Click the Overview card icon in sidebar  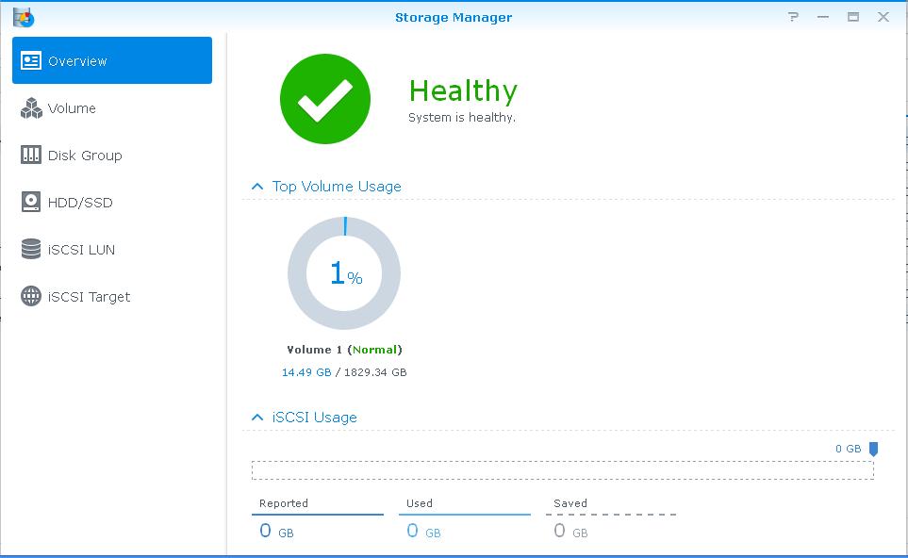click(31, 60)
